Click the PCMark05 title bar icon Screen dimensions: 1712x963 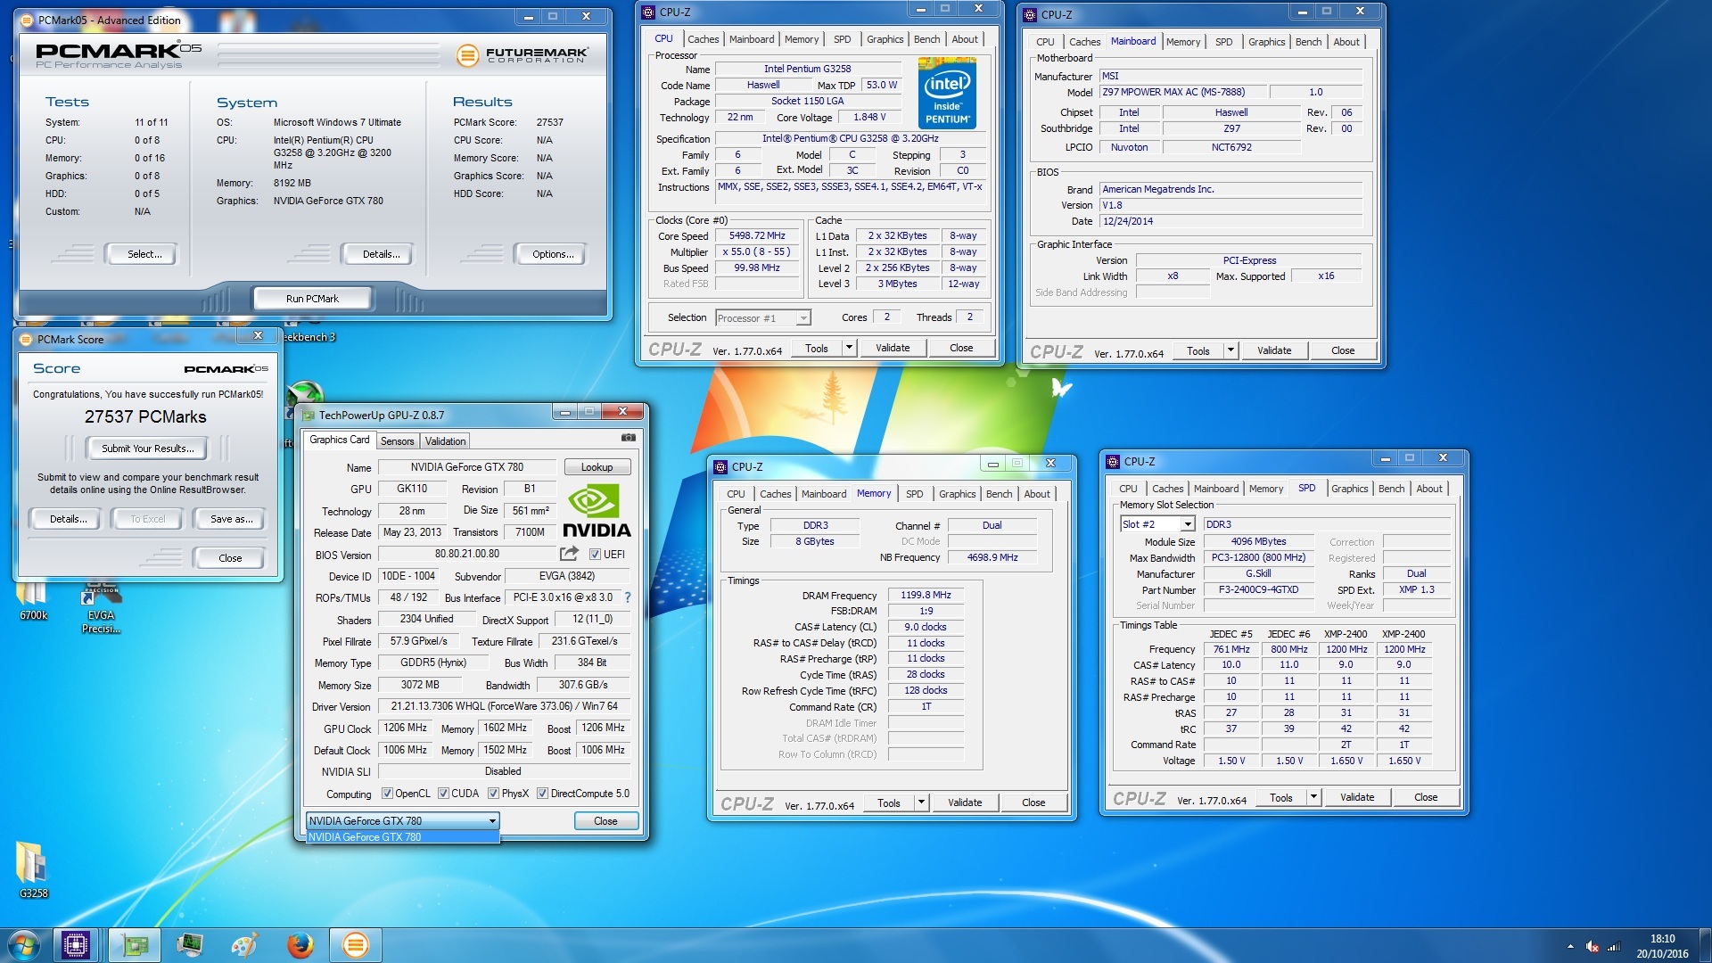click(27, 20)
